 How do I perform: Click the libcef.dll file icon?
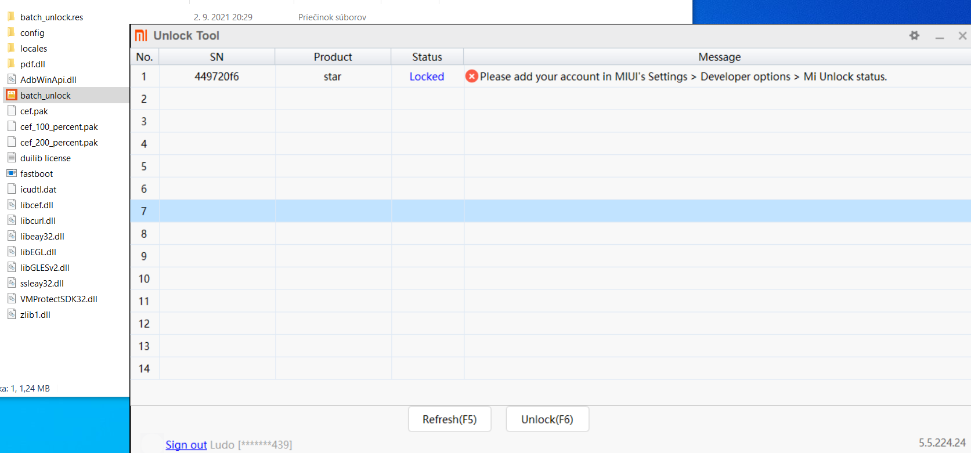click(11, 205)
